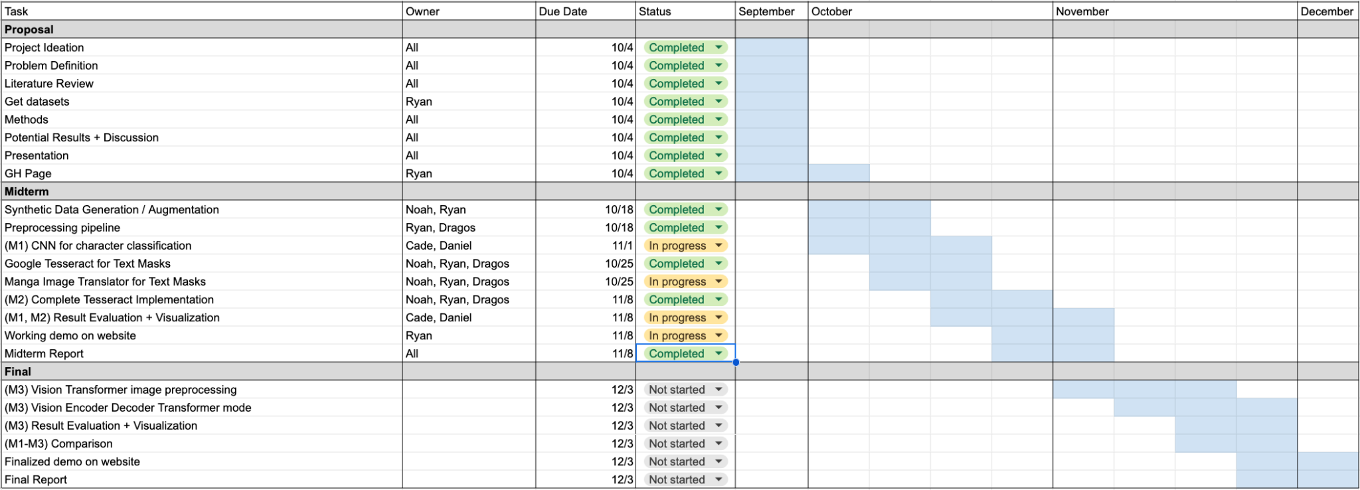The height and width of the screenshot is (490, 1360).
Task: Click the Preprocessing pipeline task cell
Action: click(x=202, y=227)
